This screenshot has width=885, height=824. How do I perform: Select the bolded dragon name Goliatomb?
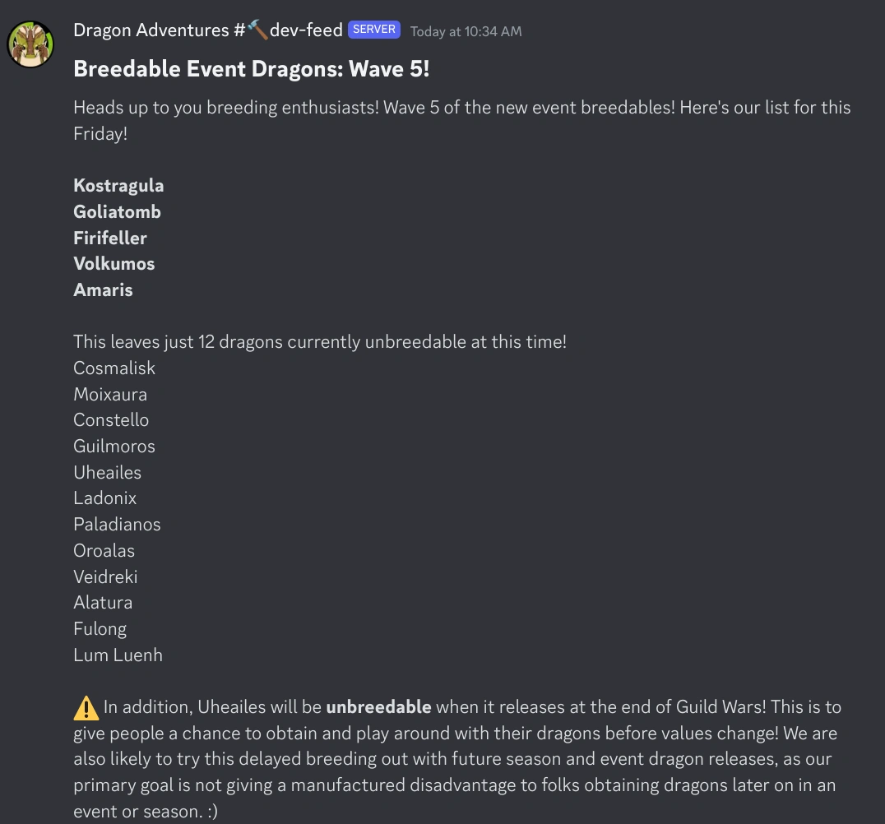[x=117, y=211]
